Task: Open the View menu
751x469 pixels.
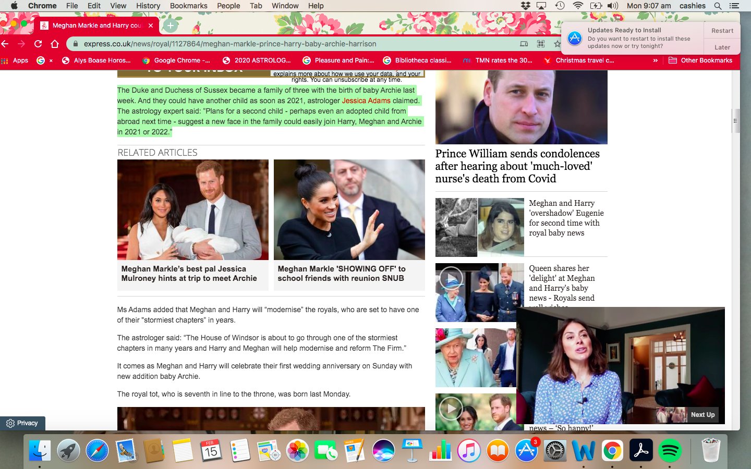Action: (x=118, y=6)
